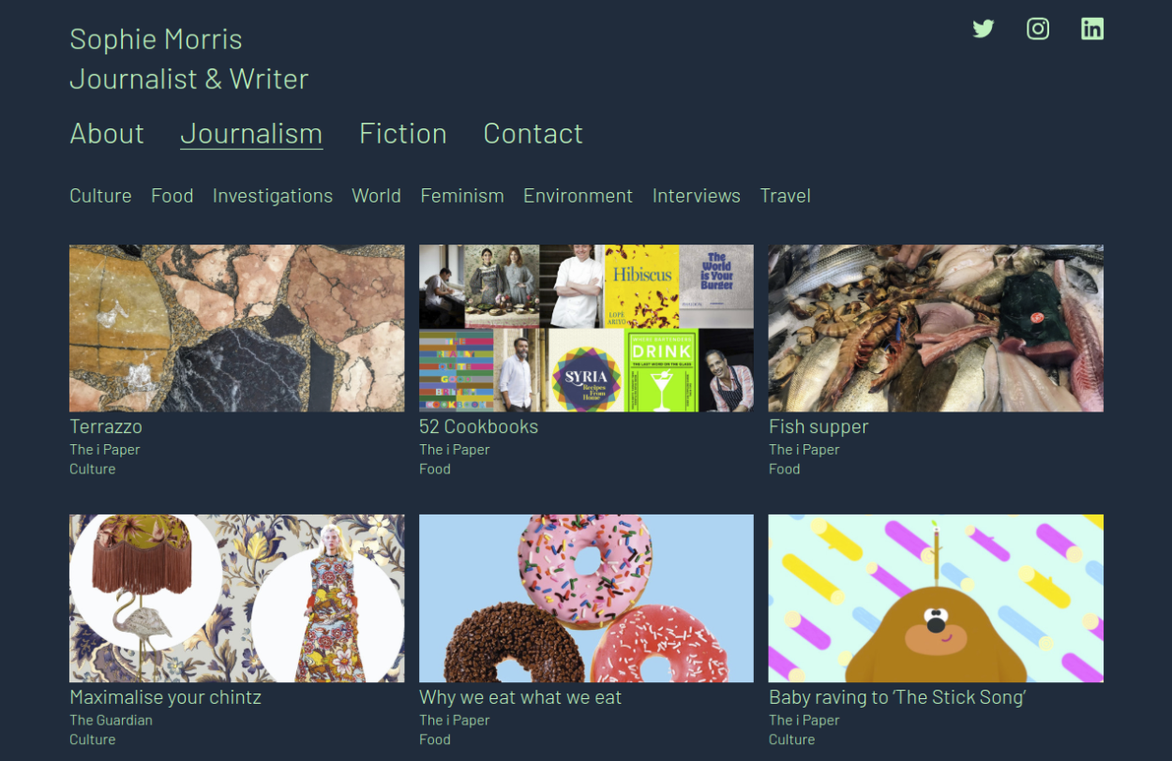
Task: Open the Fish supper photo
Action: [936, 328]
